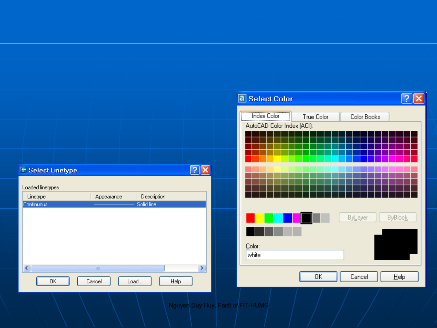The image size is (437, 328).
Task: Select the magenta standard color swatch
Action: coord(296,218)
